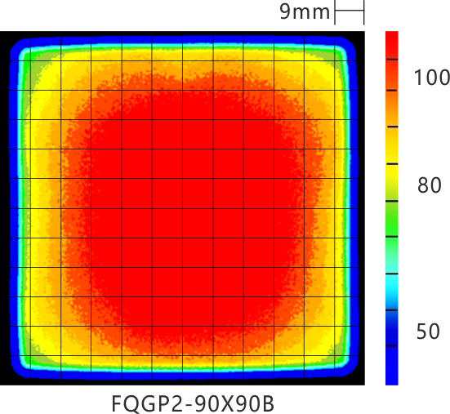The image size is (450, 414).
Task: Click the FQGP2-90X90B caption label
Action: click(193, 403)
